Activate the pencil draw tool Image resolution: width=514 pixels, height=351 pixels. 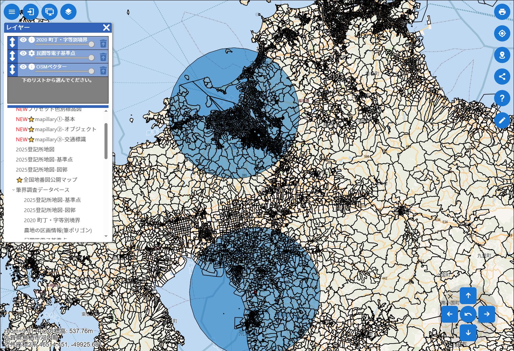click(x=502, y=120)
